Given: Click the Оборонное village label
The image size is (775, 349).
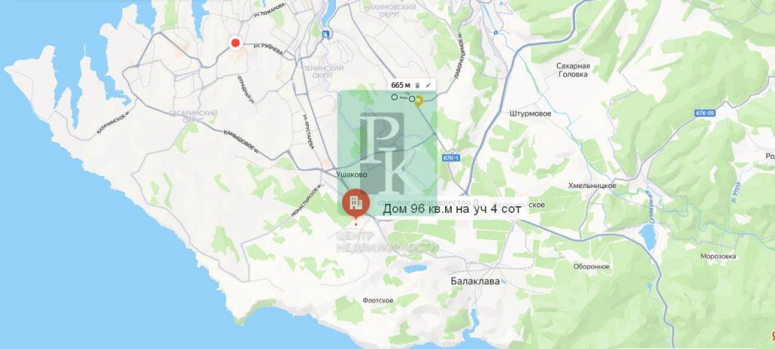Looking at the screenshot, I should (x=591, y=267).
